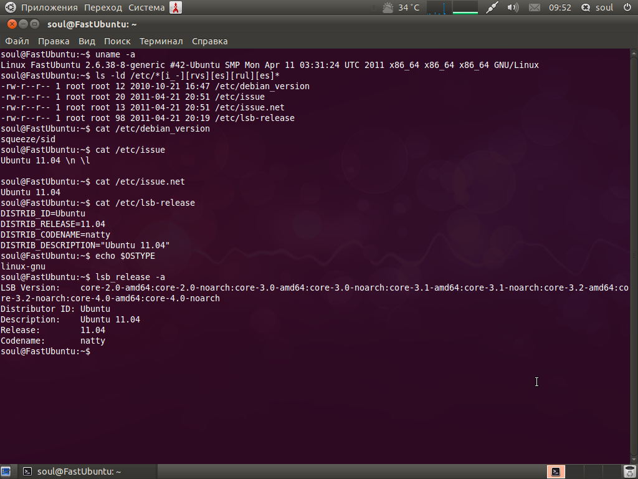
Task: Open the mail messaging indicator envelope
Action: point(534,7)
